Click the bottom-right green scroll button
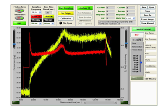This screenshot has height=110, width=168. coord(124,102)
